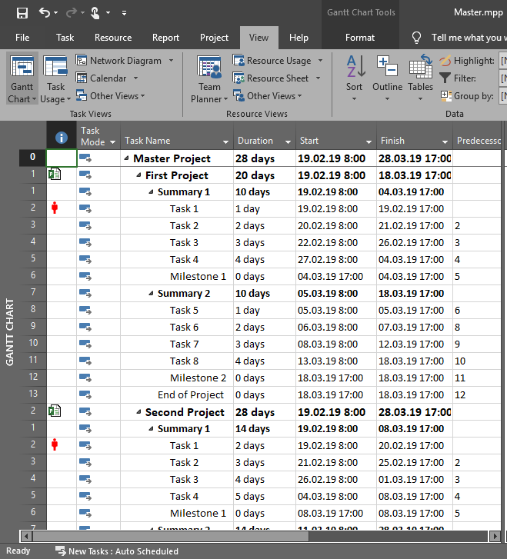The width and height of the screenshot is (507, 559).
Task: Collapse Summary 2 under First Project
Action: tap(151, 294)
